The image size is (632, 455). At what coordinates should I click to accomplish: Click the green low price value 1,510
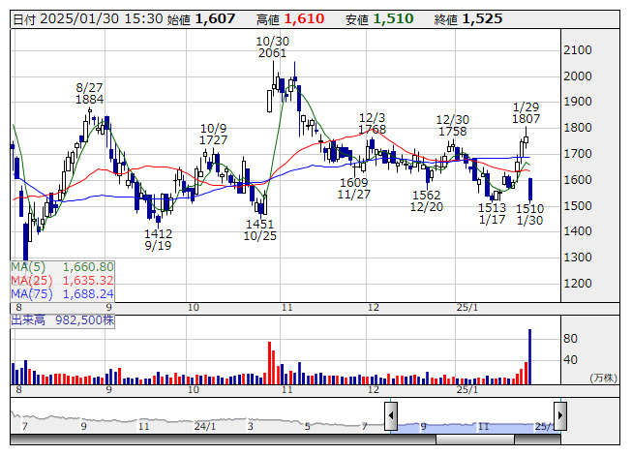pyautogui.click(x=393, y=19)
